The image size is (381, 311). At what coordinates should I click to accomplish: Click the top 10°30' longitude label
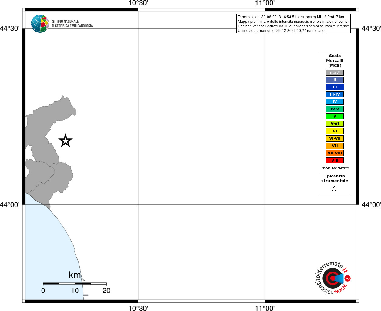coord(138,3)
